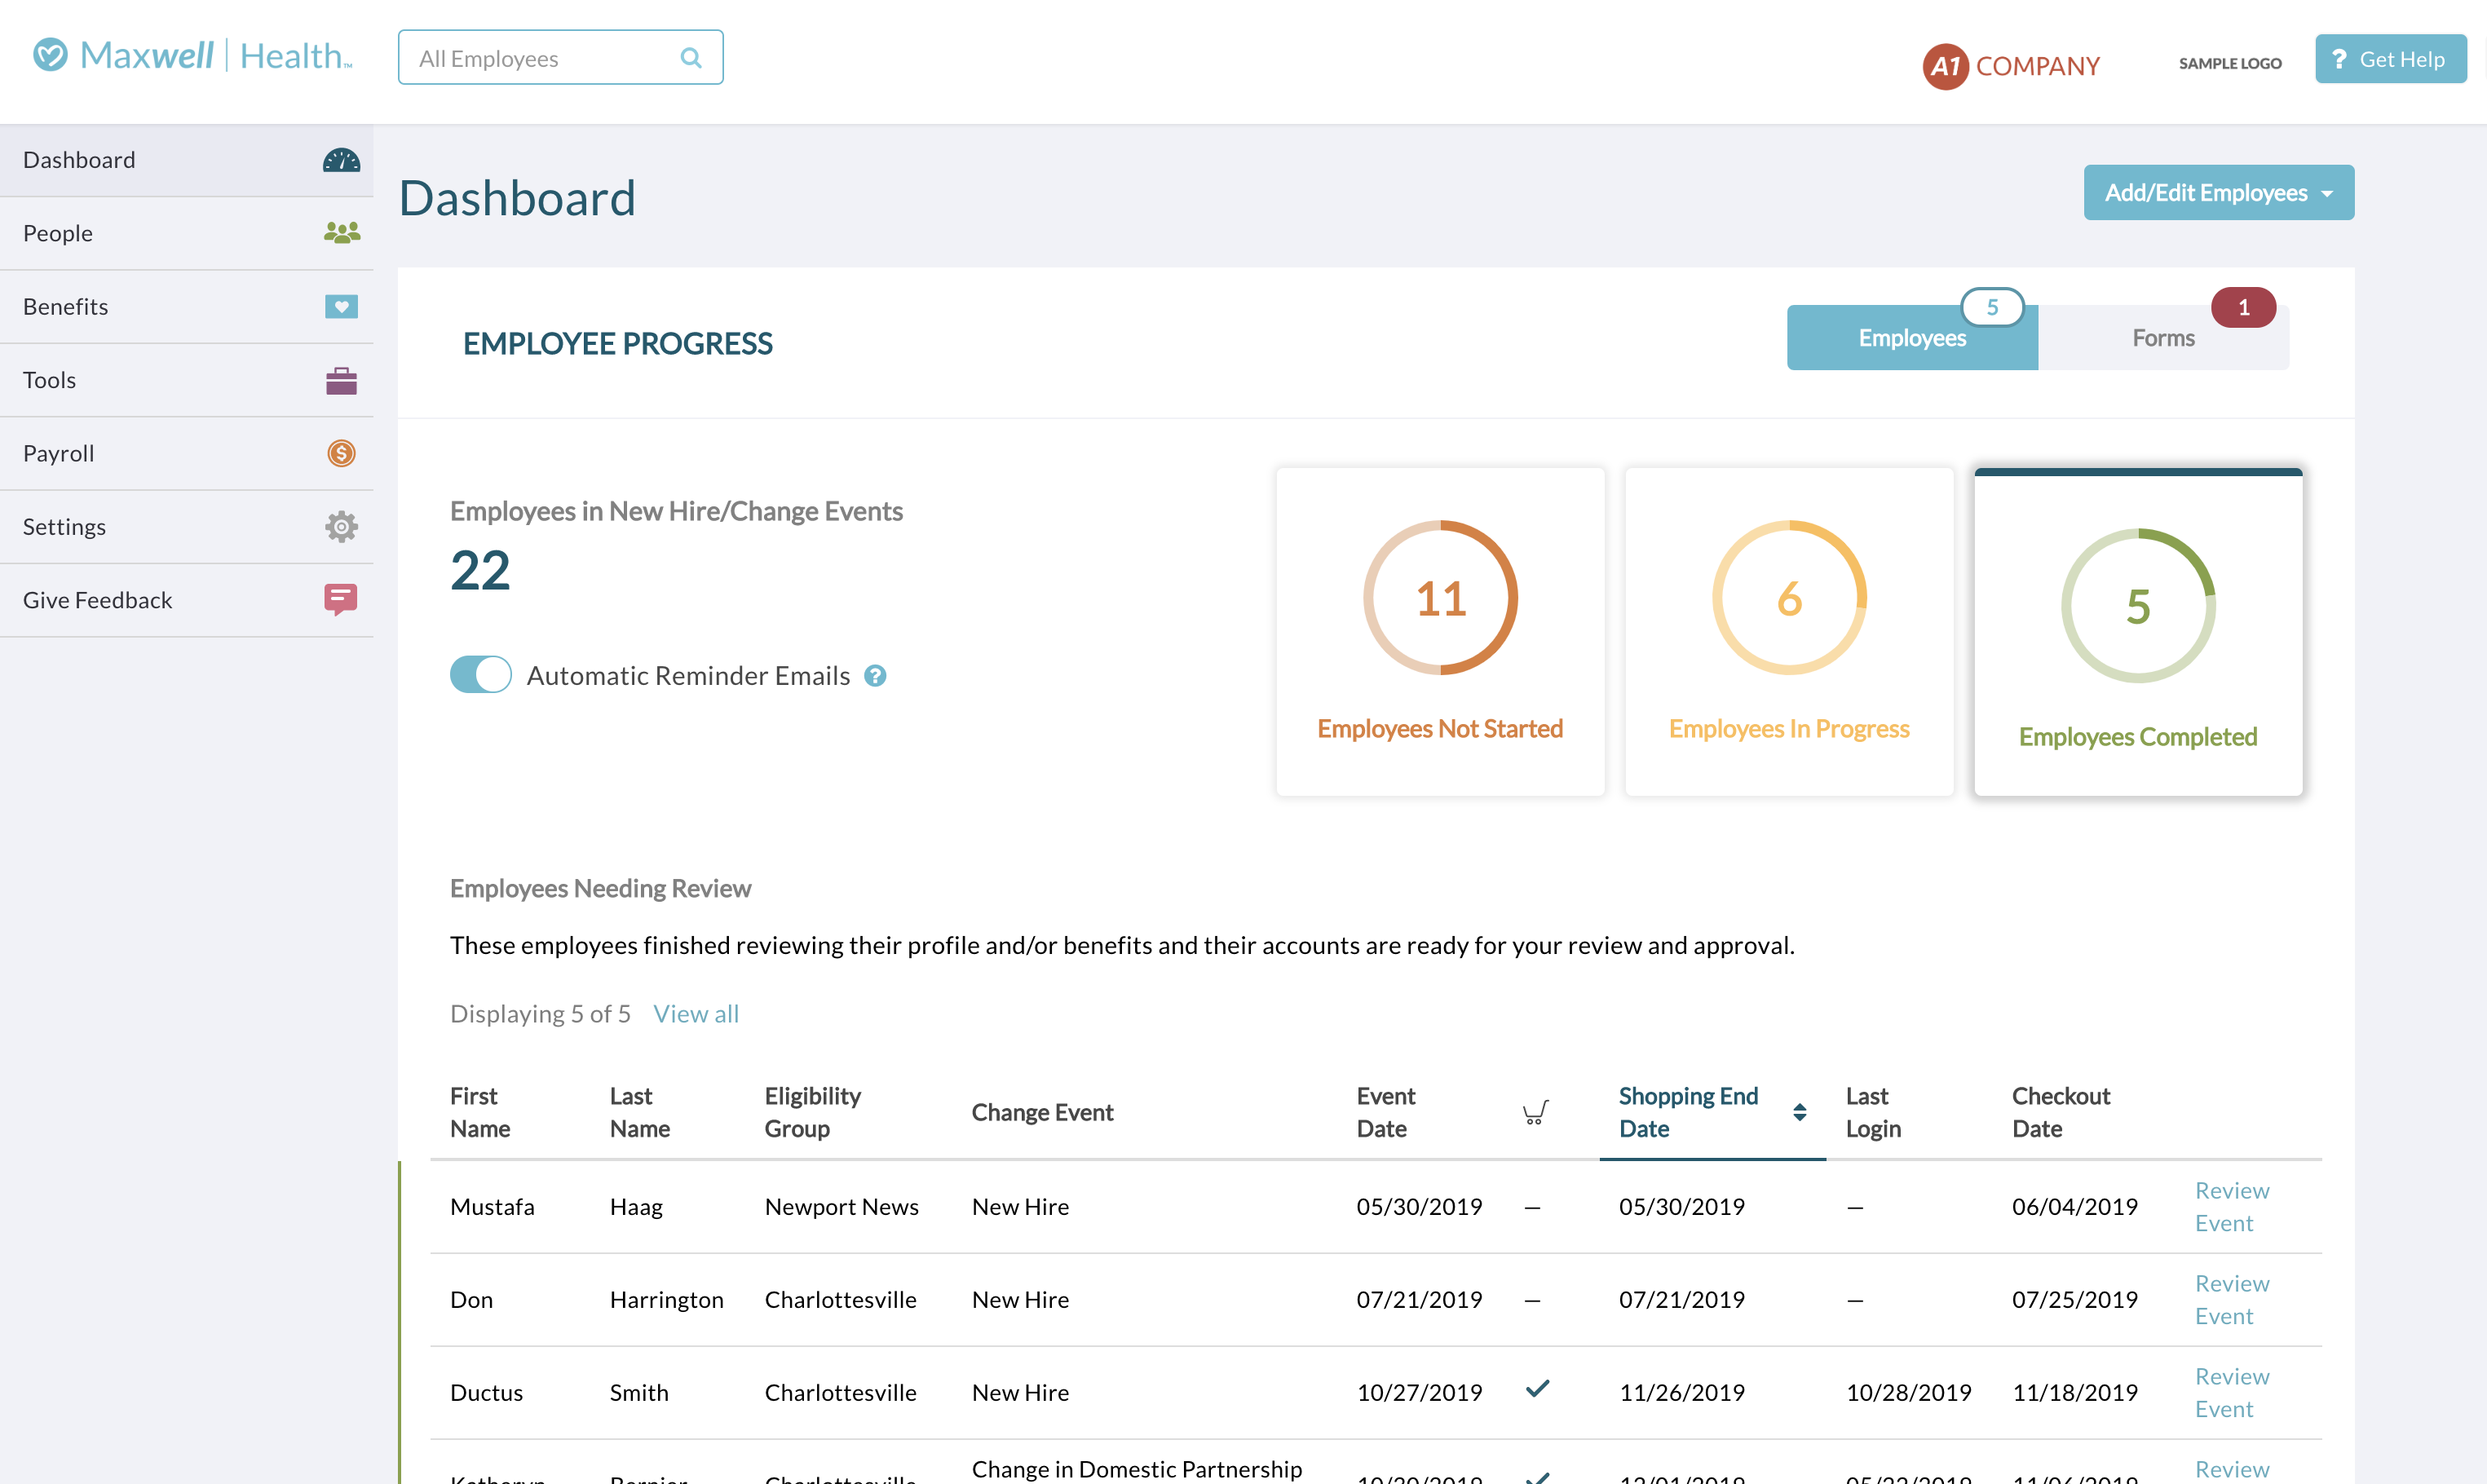This screenshot has width=2487, height=1484.
Task: Click the Maxwell Health logo
Action: (192, 56)
